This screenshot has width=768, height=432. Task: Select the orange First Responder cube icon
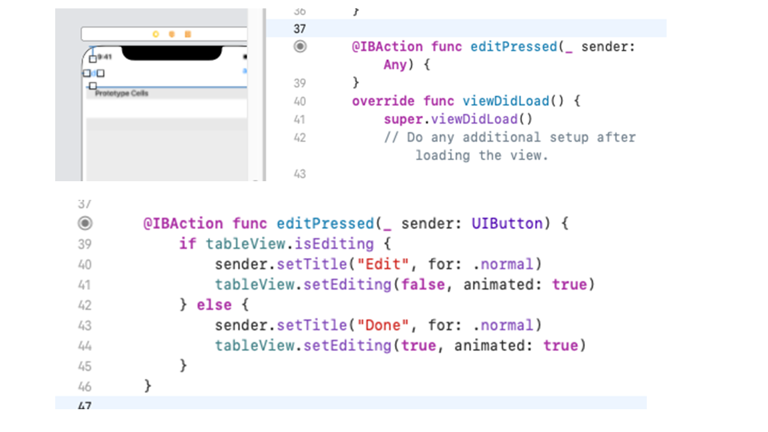click(x=172, y=34)
